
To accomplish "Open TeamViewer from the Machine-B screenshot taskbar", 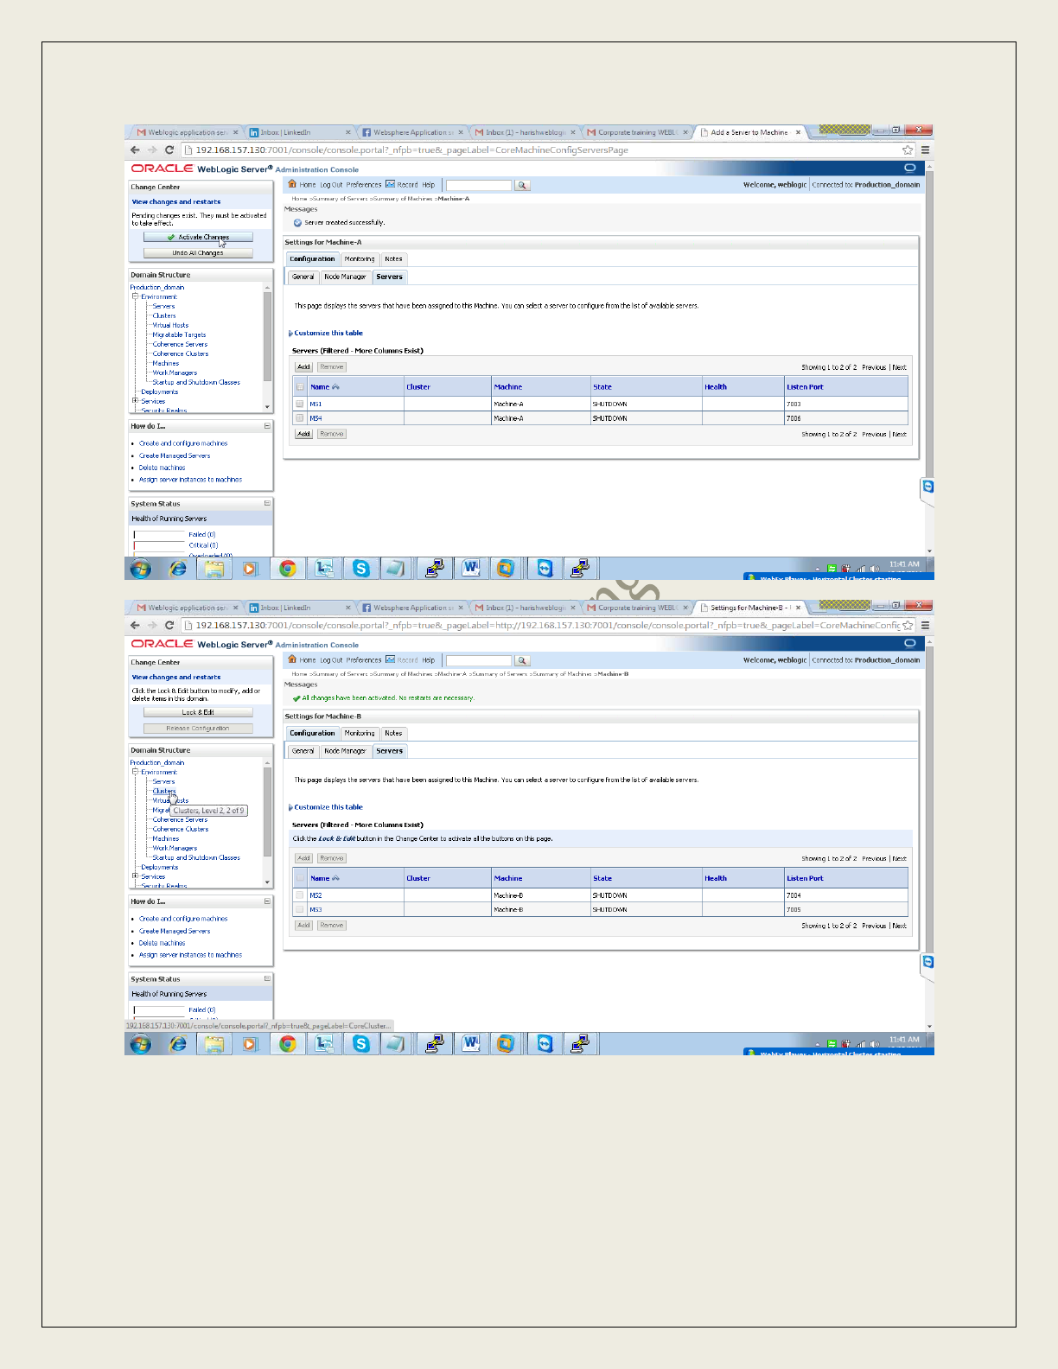I will pos(545,1043).
